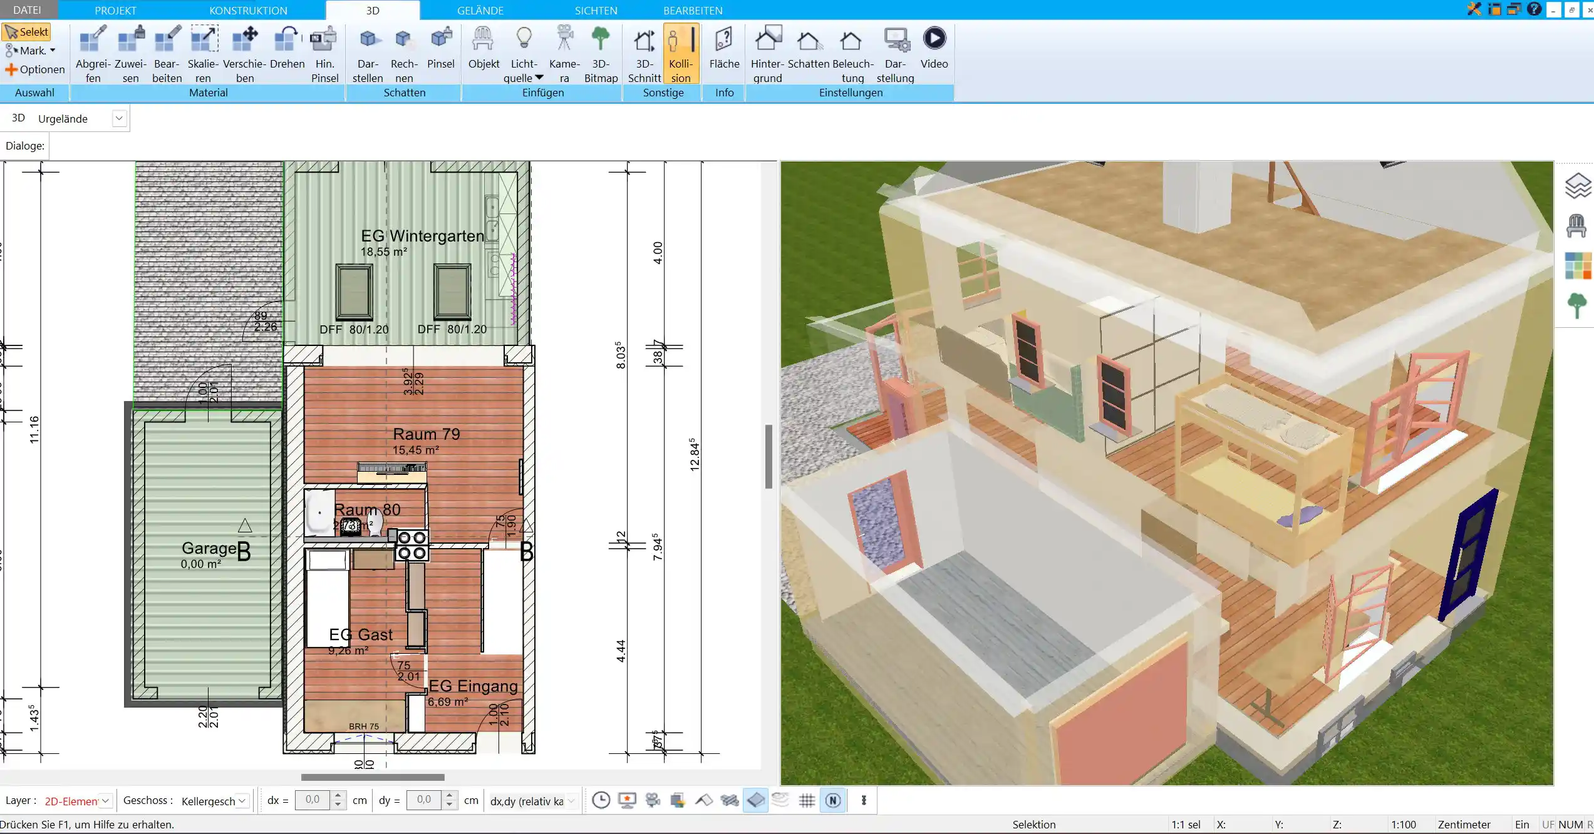1594x834 pixels.
Task: Open the plants tree icon in sidebar
Action: 1576,305
